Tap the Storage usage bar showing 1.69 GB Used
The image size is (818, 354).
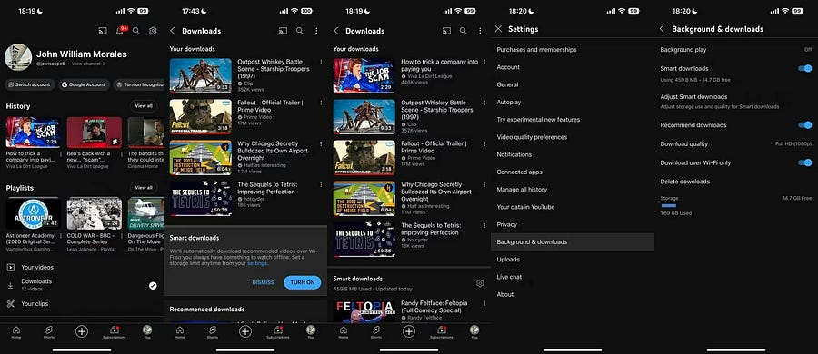pyautogui.click(x=669, y=206)
